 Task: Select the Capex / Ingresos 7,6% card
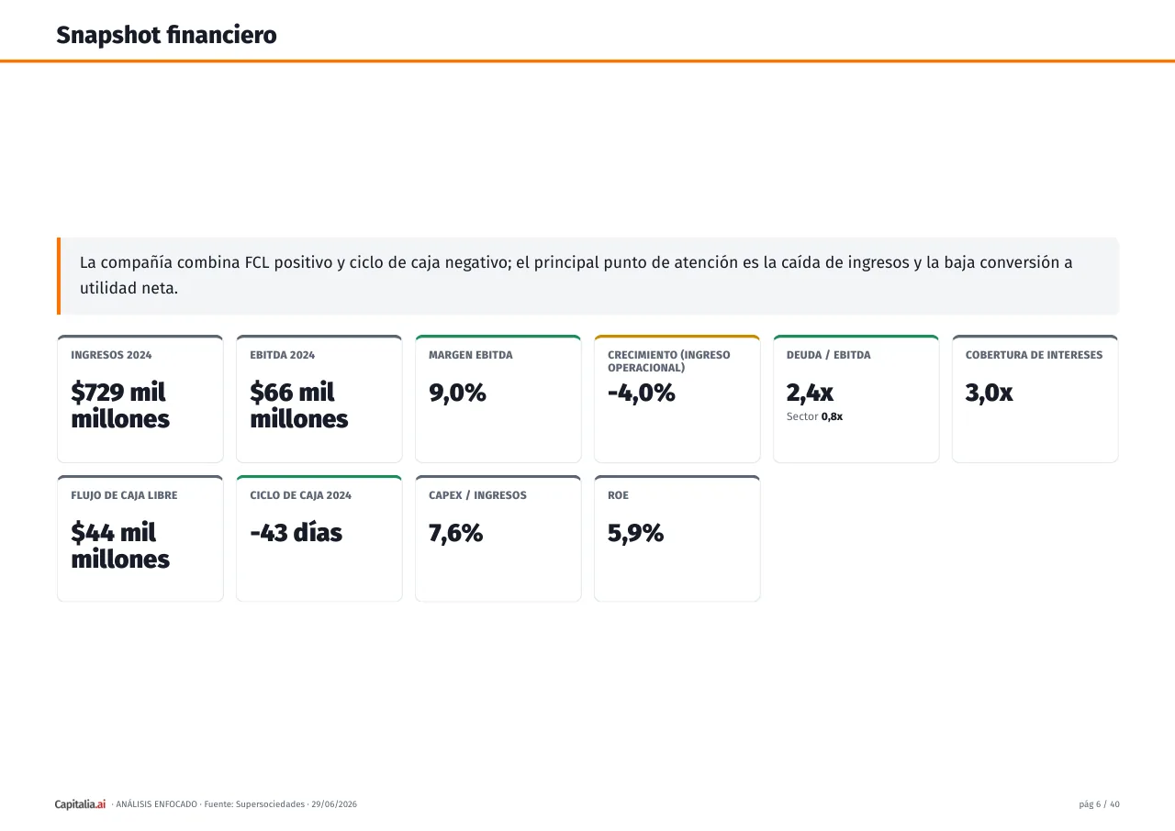point(498,538)
